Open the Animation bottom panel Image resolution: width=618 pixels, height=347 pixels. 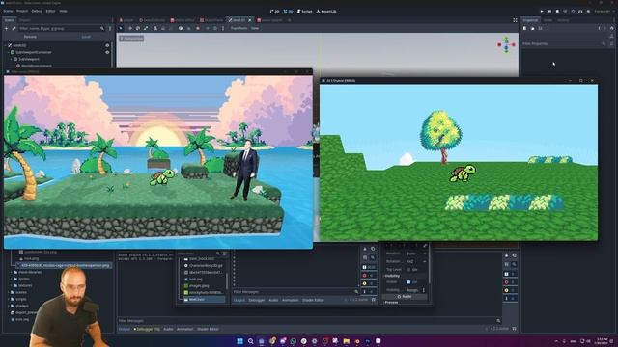point(184,329)
